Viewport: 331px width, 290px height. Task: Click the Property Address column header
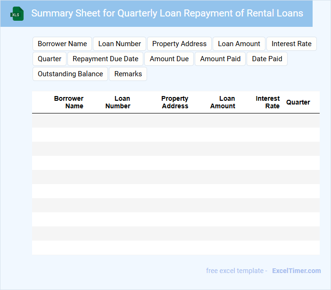click(175, 102)
